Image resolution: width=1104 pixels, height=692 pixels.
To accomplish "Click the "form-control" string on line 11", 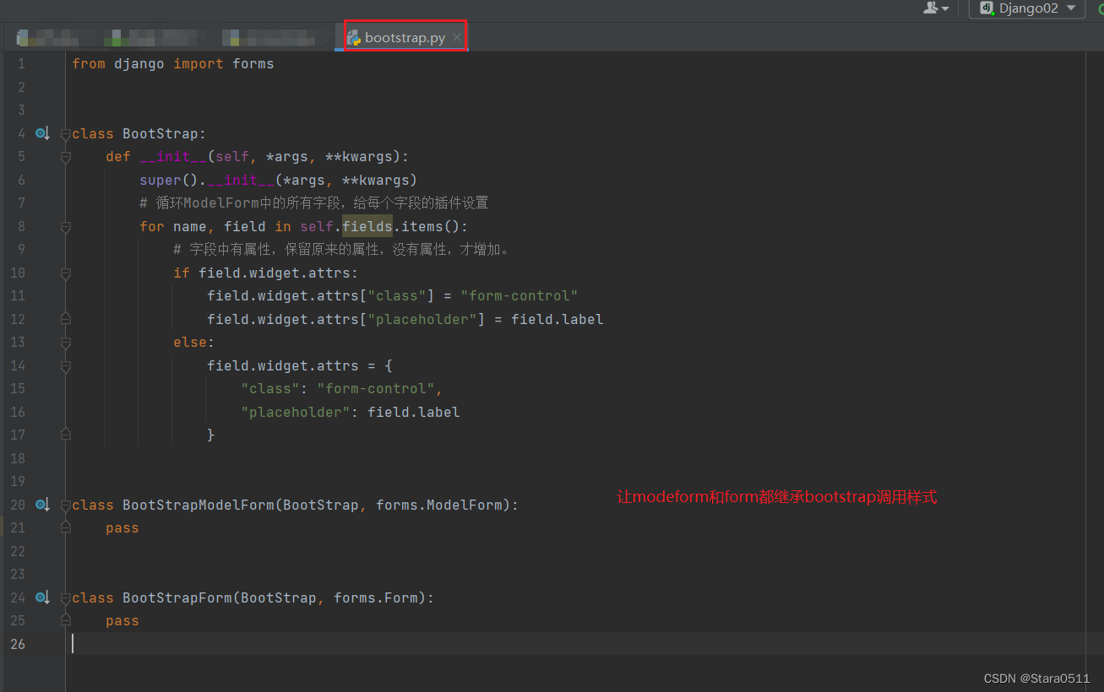I will pyautogui.click(x=519, y=296).
